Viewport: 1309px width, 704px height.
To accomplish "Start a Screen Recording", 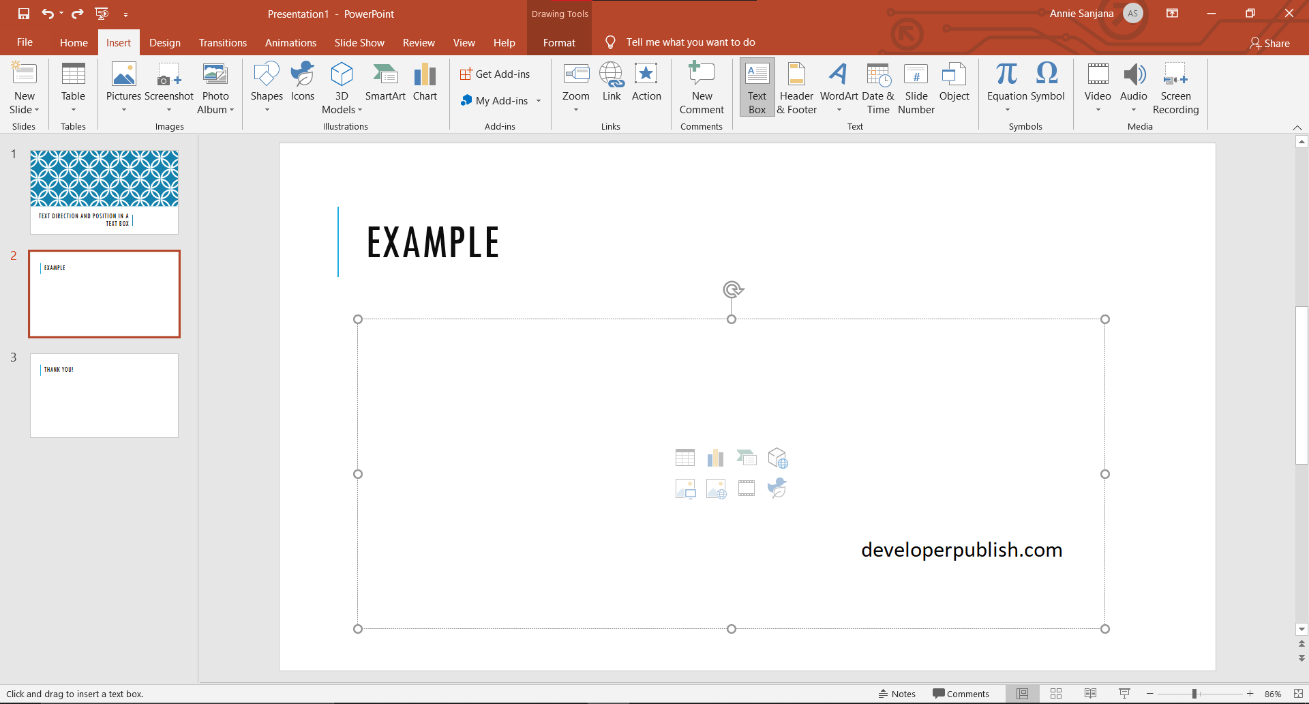I will [x=1176, y=87].
